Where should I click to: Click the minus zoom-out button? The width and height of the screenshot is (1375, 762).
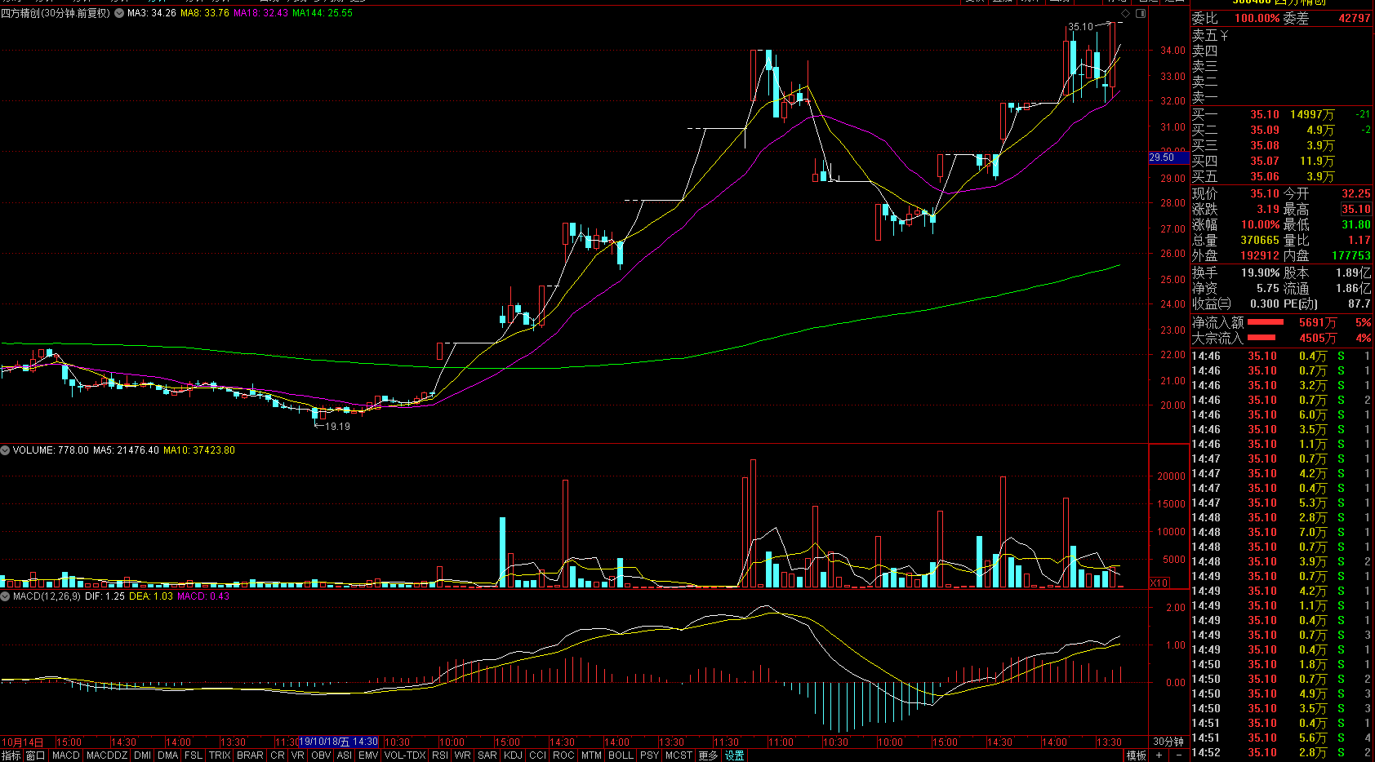click(x=1179, y=755)
